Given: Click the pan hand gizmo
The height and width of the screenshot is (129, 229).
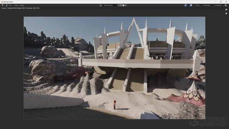Looking at the screenshot, I should (x=226, y=13).
